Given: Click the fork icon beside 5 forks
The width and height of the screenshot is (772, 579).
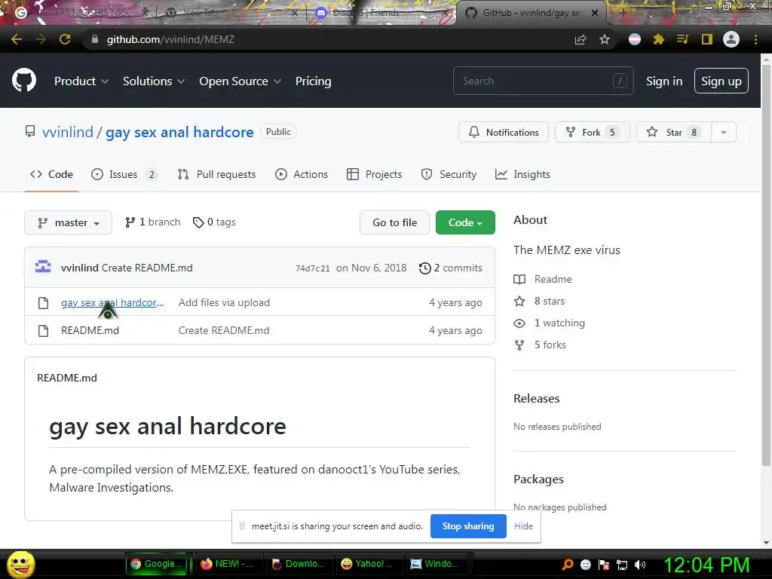Looking at the screenshot, I should pyautogui.click(x=519, y=345).
